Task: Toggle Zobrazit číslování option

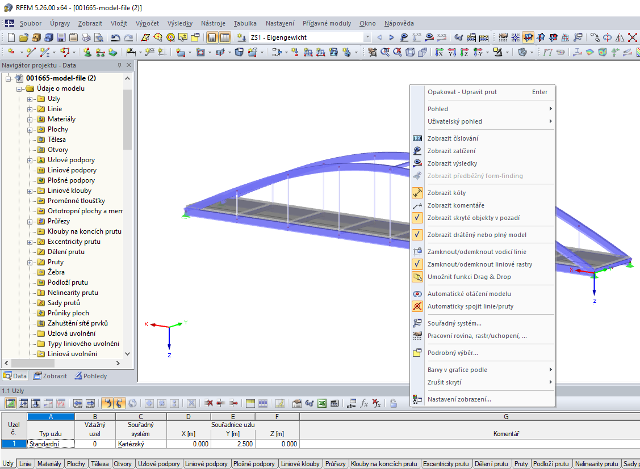Action: click(x=482, y=138)
